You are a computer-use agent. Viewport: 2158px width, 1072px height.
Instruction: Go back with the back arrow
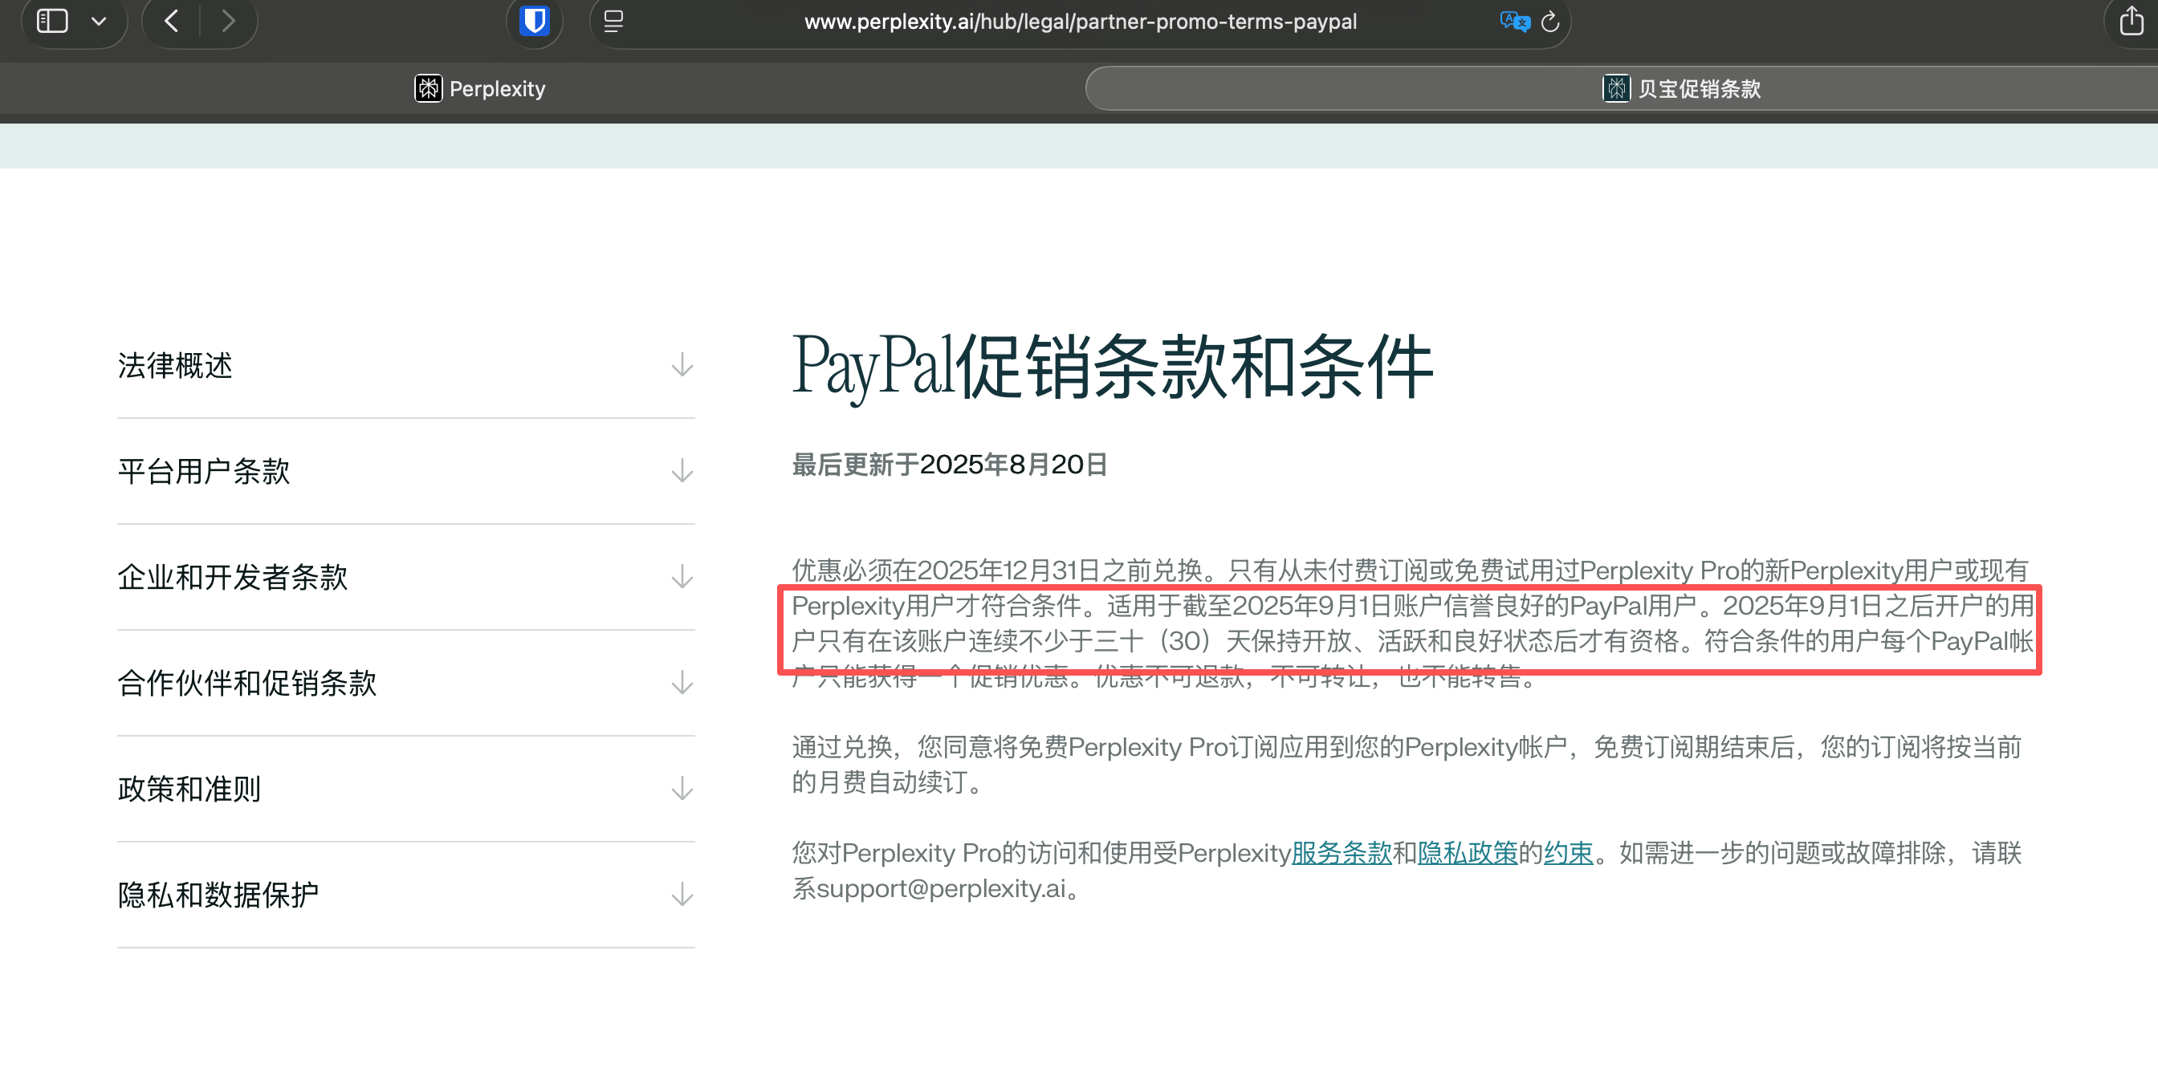(x=172, y=21)
